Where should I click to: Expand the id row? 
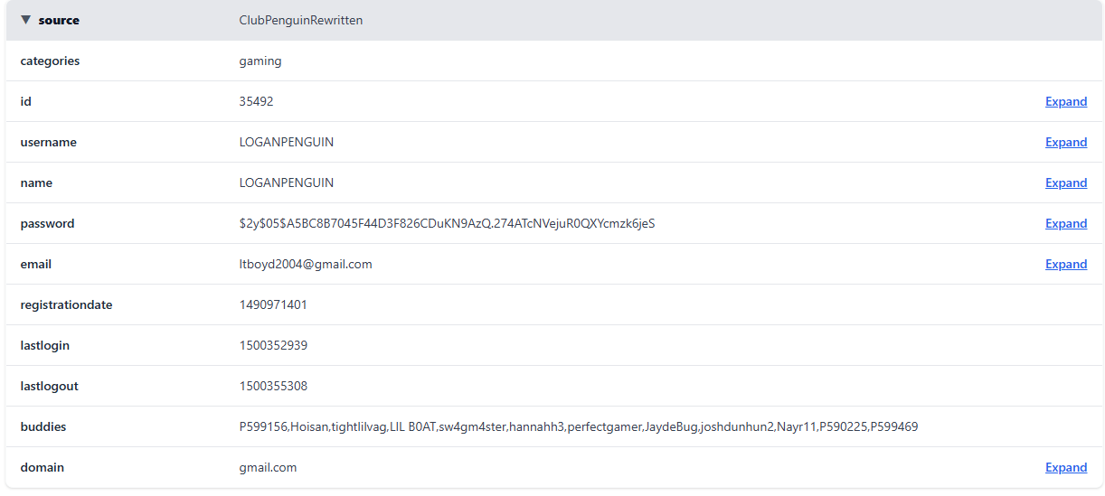[1065, 102]
